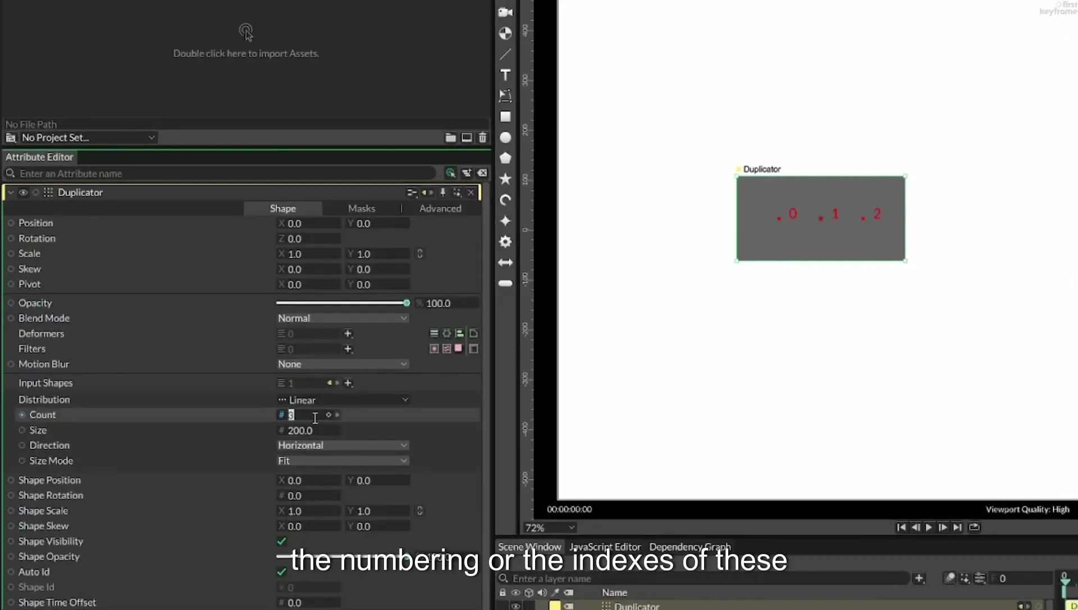Click the attribute name search field
1078x610 pixels.
(x=225, y=173)
